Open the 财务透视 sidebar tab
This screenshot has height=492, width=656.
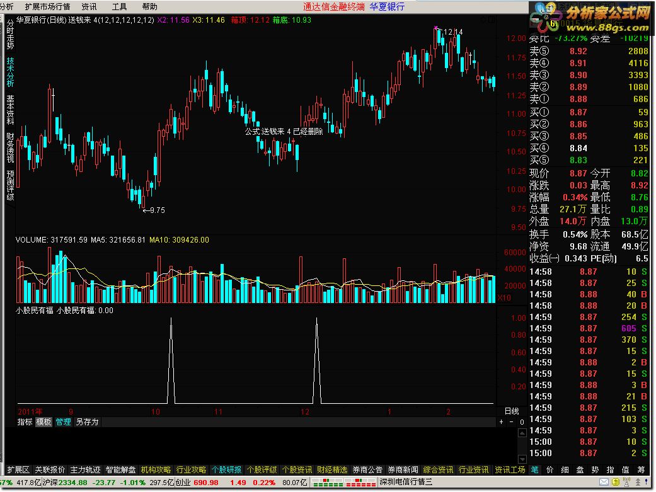(10, 147)
